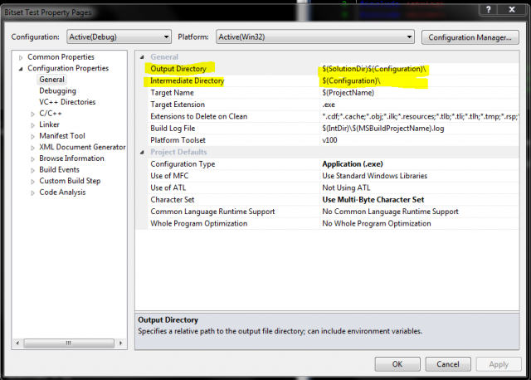Open the Configuration dropdown showing Active(Debug)
Viewport: 531px width, 380px height.
(119, 37)
